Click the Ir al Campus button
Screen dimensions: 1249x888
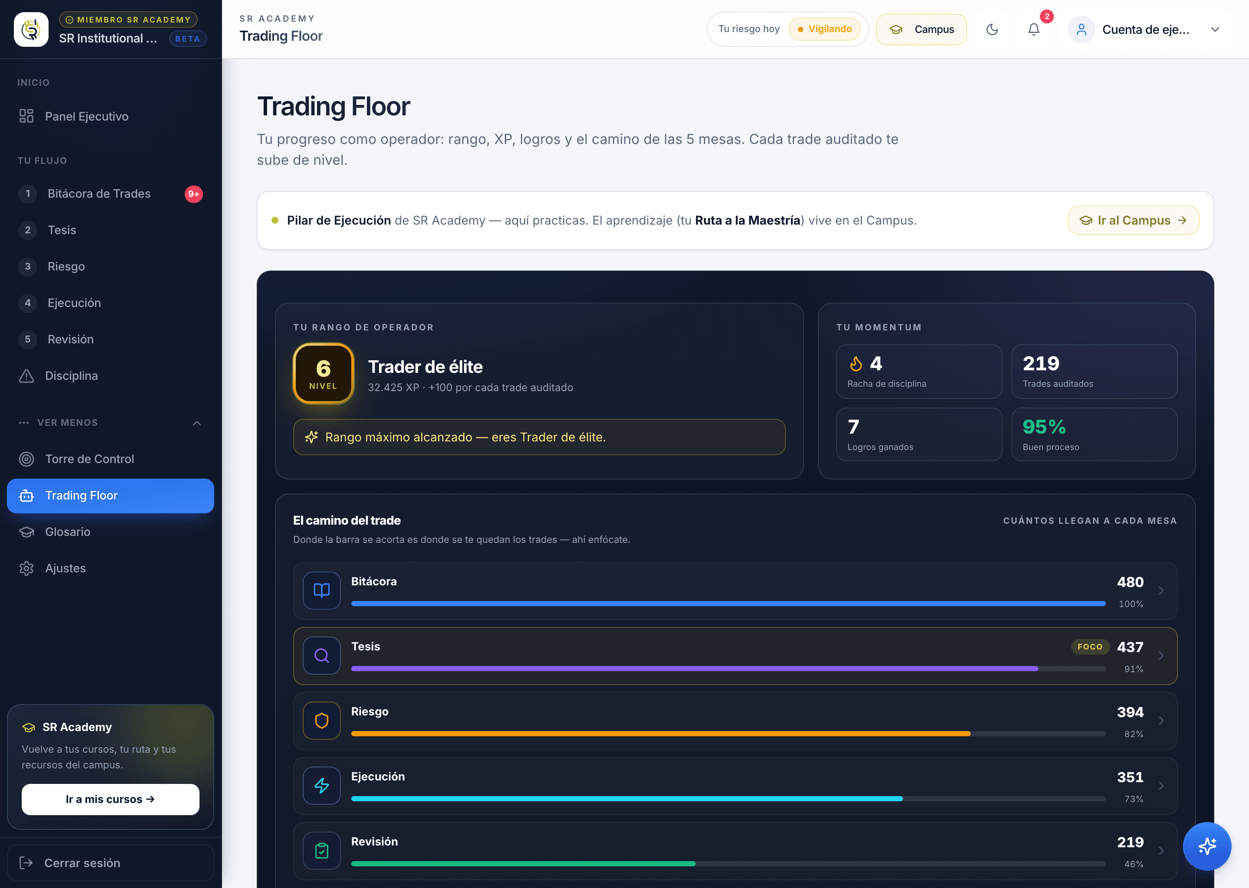pyautogui.click(x=1133, y=220)
